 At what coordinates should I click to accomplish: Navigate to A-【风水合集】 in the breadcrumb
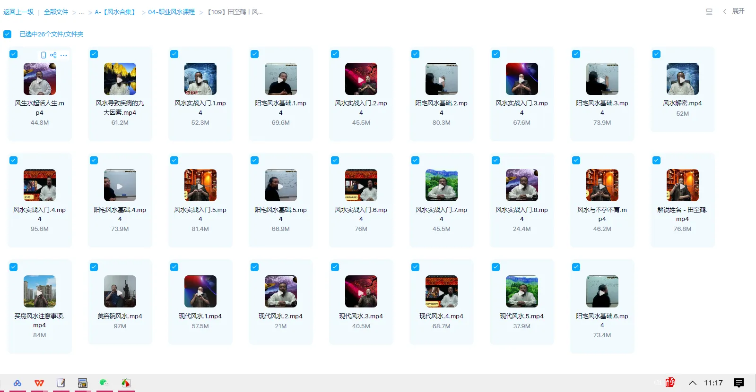(x=116, y=12)
